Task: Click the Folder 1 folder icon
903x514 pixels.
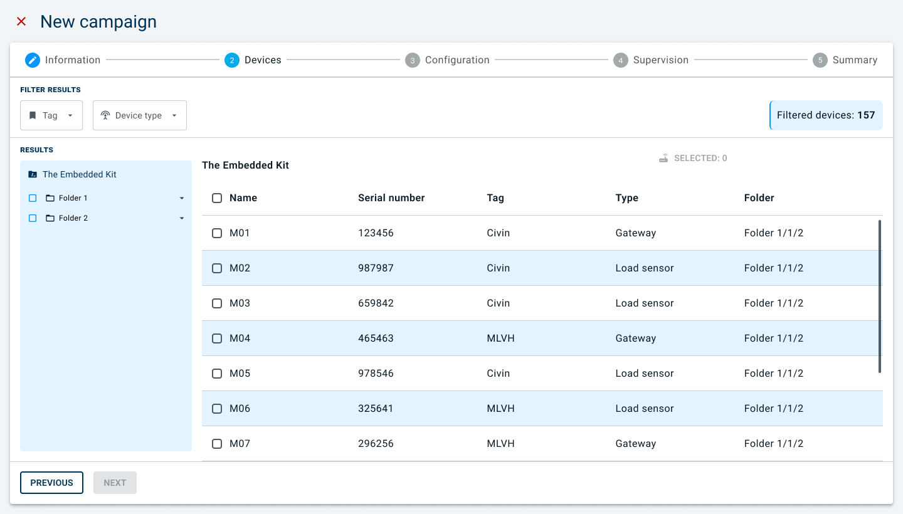Action: pos(50,198)
